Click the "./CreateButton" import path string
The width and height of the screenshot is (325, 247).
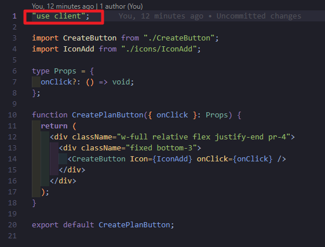179,38
